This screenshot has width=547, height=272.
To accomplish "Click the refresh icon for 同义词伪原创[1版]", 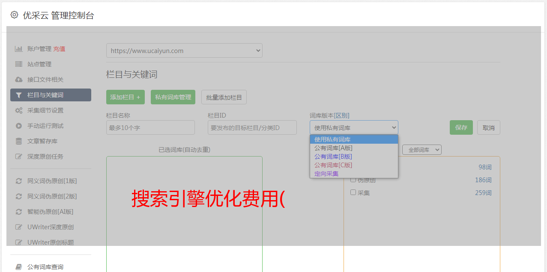I will [x=19, y=181].
